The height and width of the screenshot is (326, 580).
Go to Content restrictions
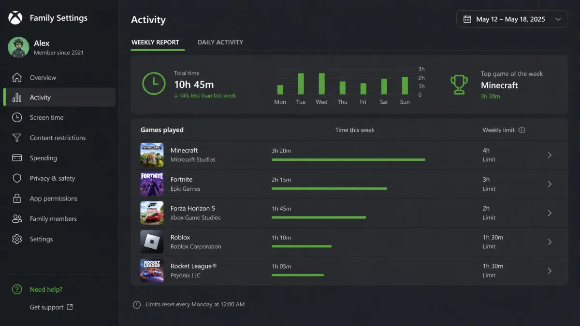[59, 138]
